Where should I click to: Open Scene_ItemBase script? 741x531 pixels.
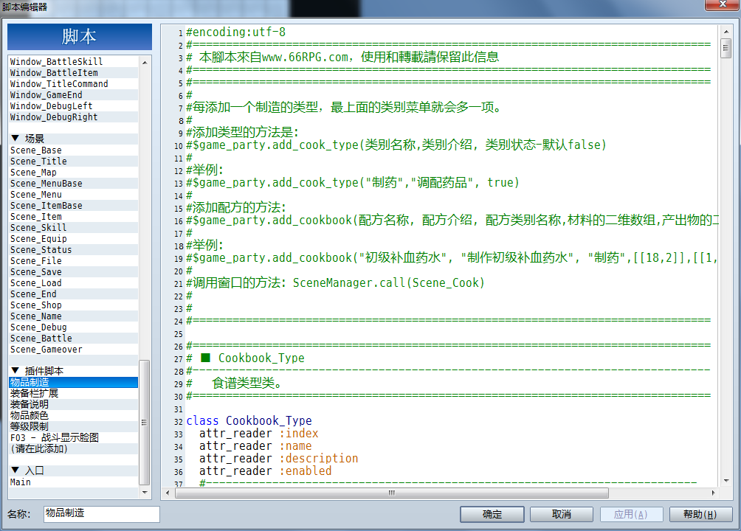[73, 206]
